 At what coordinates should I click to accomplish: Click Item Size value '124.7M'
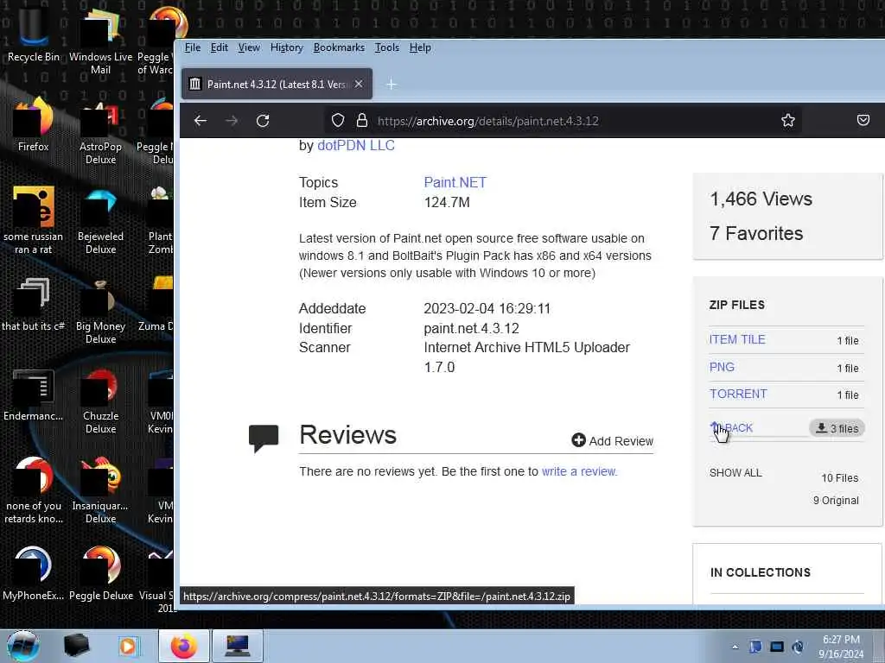tap(447, 202)
